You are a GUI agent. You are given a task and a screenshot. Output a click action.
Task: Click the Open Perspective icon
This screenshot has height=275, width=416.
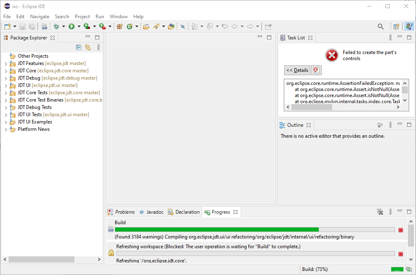[x=396, y=26]
